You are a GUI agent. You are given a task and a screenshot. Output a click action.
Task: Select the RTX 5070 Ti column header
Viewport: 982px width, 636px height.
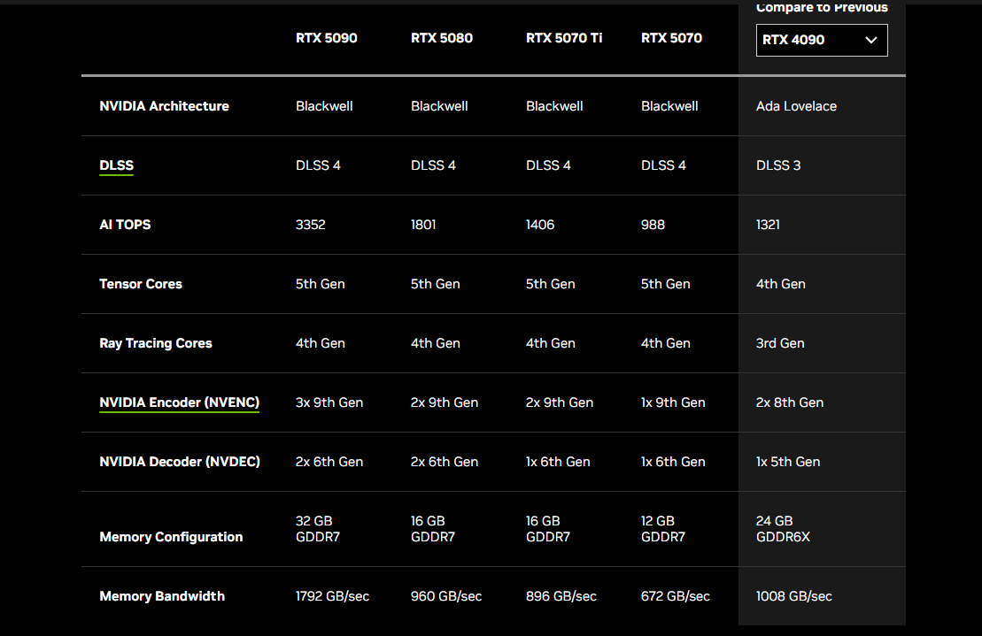[x=564, y=38]
